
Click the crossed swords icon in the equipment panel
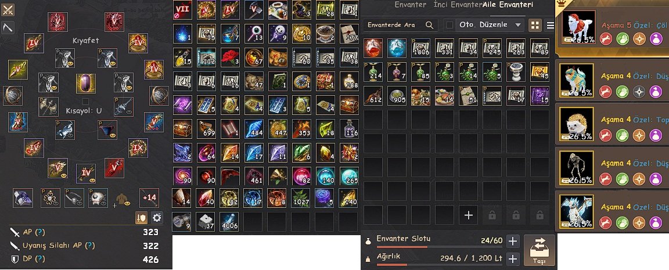(8, 10)
